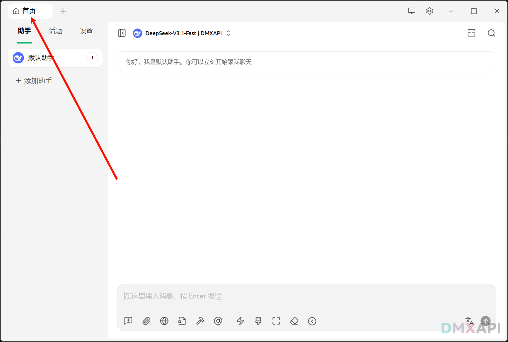The width and height of the screenshot is (508, 342).
Task: Open knowledge base file-search icon
Action: (182, 321)
